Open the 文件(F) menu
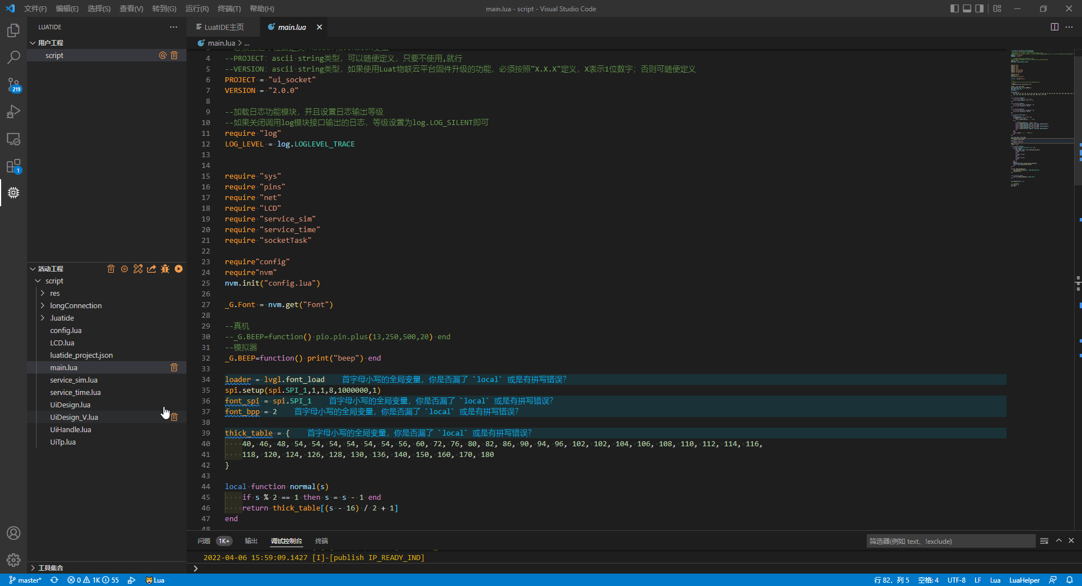This screenshot has height=586, width=1082. click(x=36, y=8)
